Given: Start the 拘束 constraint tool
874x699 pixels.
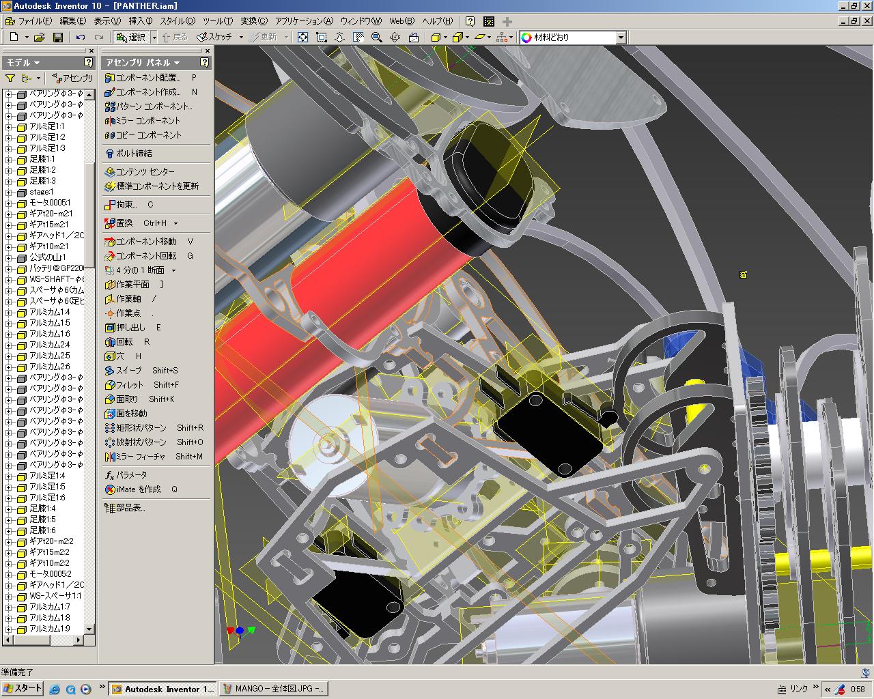Looking at the screenshot, I should (x=121, y=205).
